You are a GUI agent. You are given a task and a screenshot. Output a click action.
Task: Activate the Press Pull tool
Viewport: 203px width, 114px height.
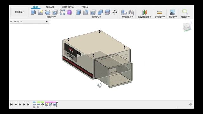(x=79, y=12)
